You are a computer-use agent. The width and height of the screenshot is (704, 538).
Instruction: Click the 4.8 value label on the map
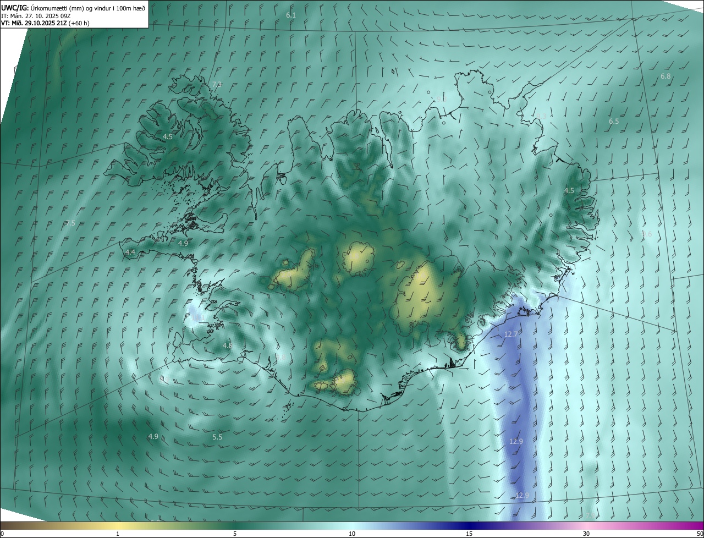227,346
